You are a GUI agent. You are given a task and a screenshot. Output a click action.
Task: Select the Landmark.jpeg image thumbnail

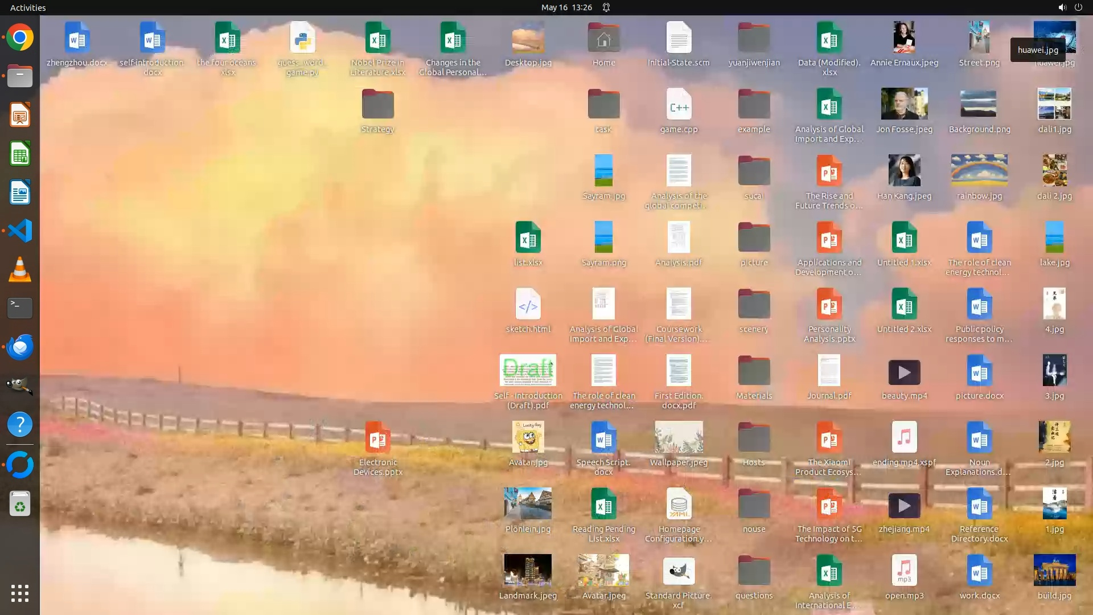pos(528,571)
